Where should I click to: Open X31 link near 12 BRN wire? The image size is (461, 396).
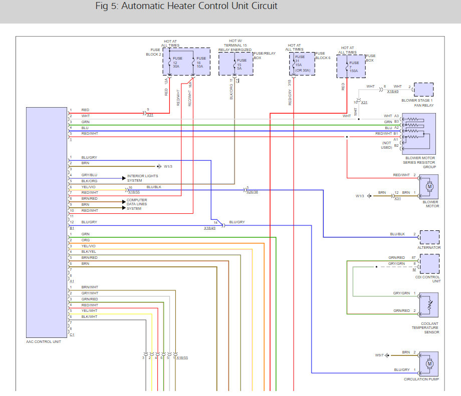[x=397, y=199]
